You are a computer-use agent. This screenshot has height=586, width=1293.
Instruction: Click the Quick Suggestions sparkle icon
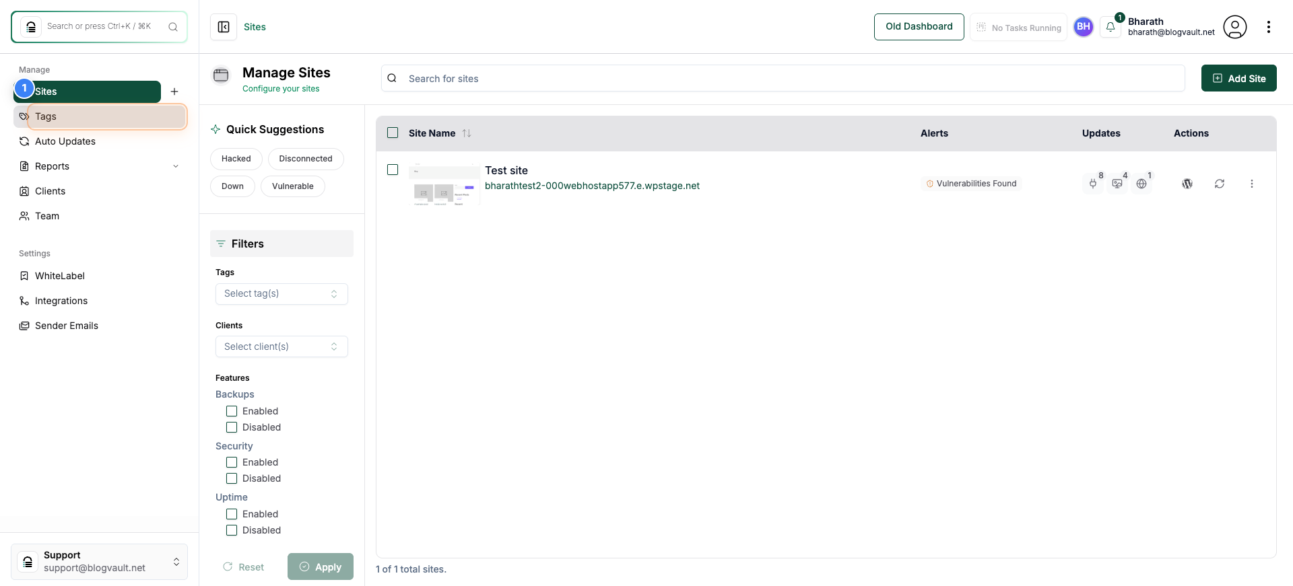click(x=215, y=129)
